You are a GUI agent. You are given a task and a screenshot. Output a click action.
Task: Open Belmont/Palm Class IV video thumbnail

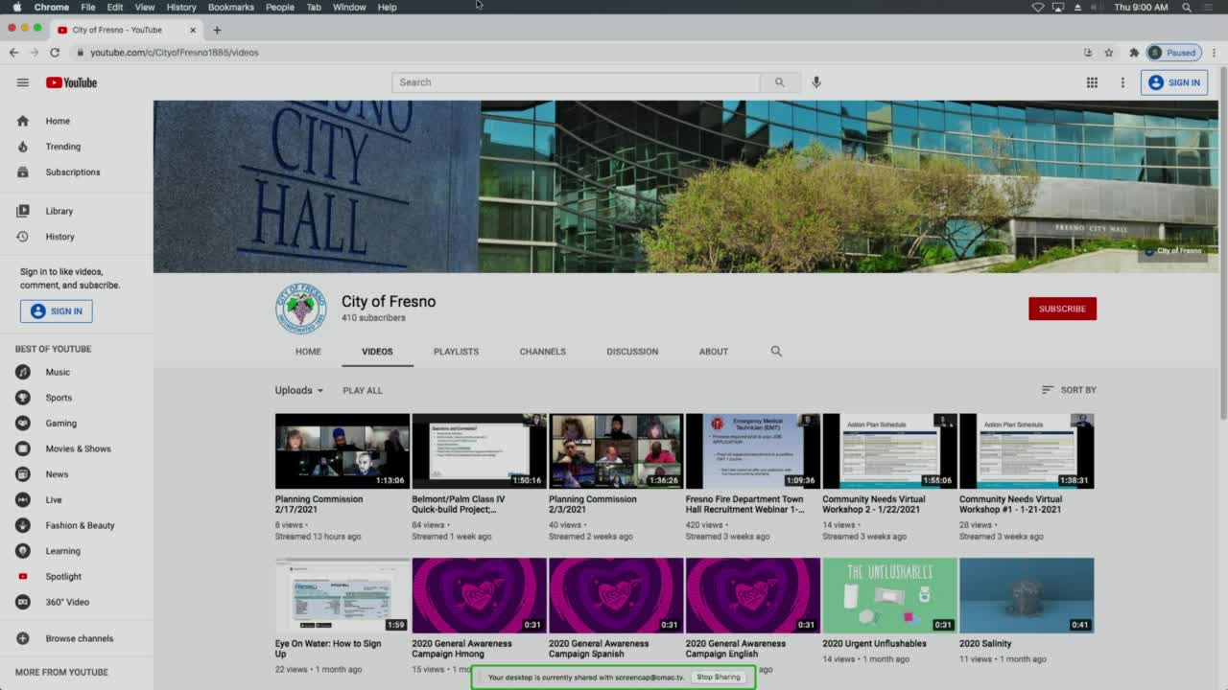coord(479,451)
